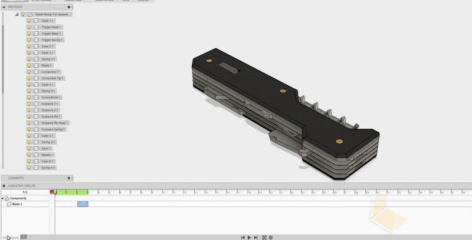Collapse the Animation Timeline panel dot
This screenshot has height=240, width=472.
coord(4,186)
